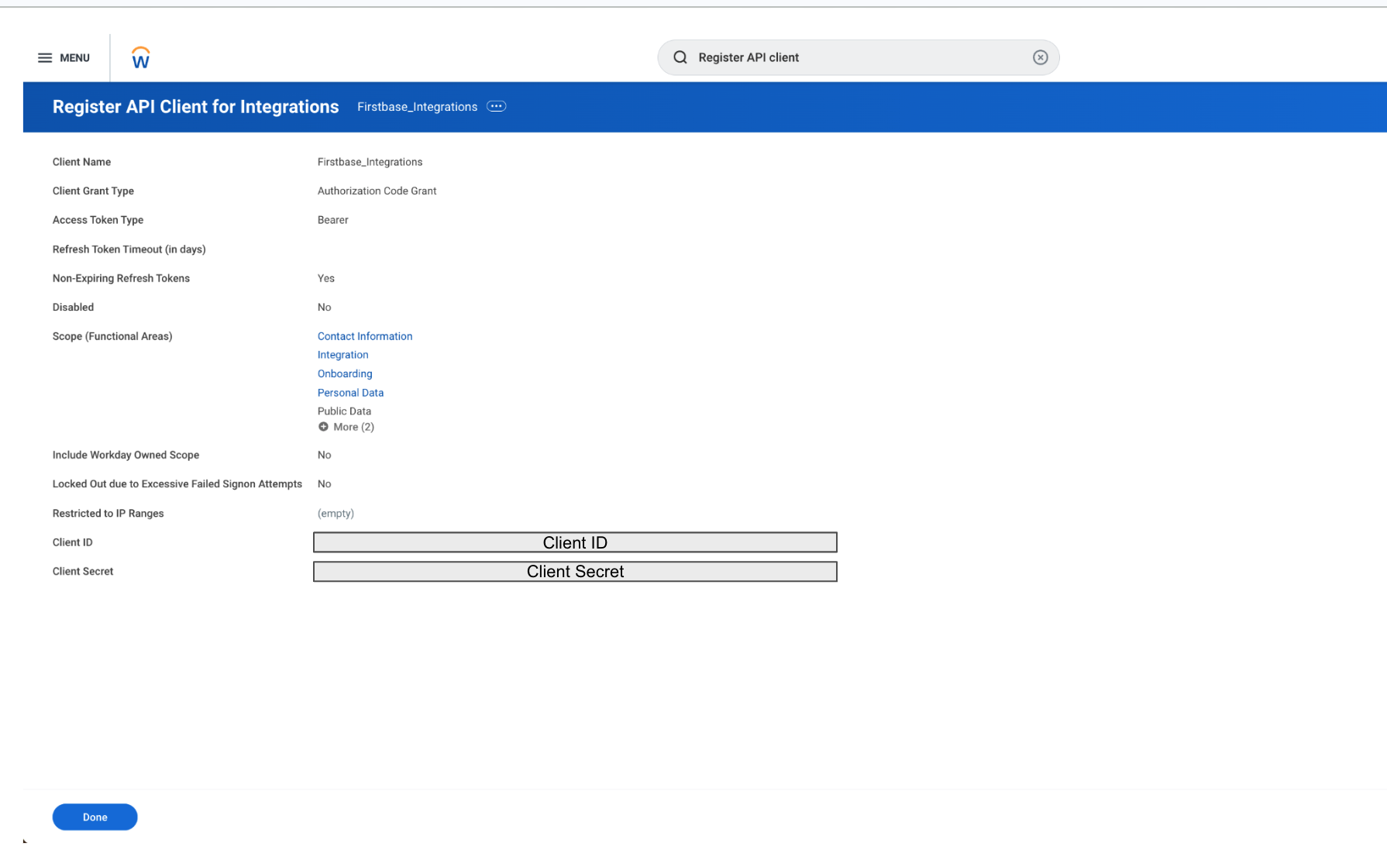Image resolution: width=1387 pixels, height=860 pixels.
Task: Click the Register API Client for Integrations title
Action: (x=195, y=107)
